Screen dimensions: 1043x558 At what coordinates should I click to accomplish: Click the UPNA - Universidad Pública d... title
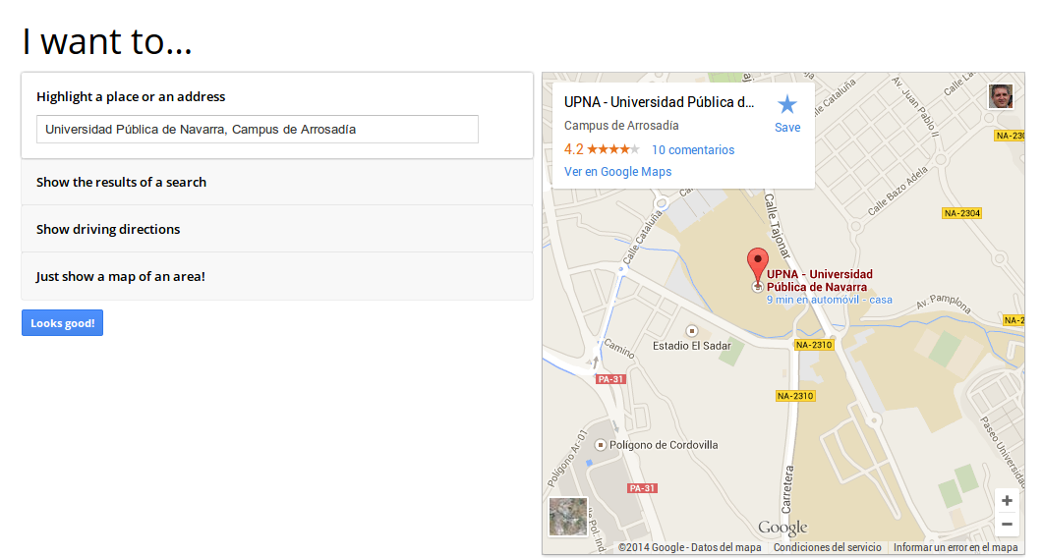(660, 102)
